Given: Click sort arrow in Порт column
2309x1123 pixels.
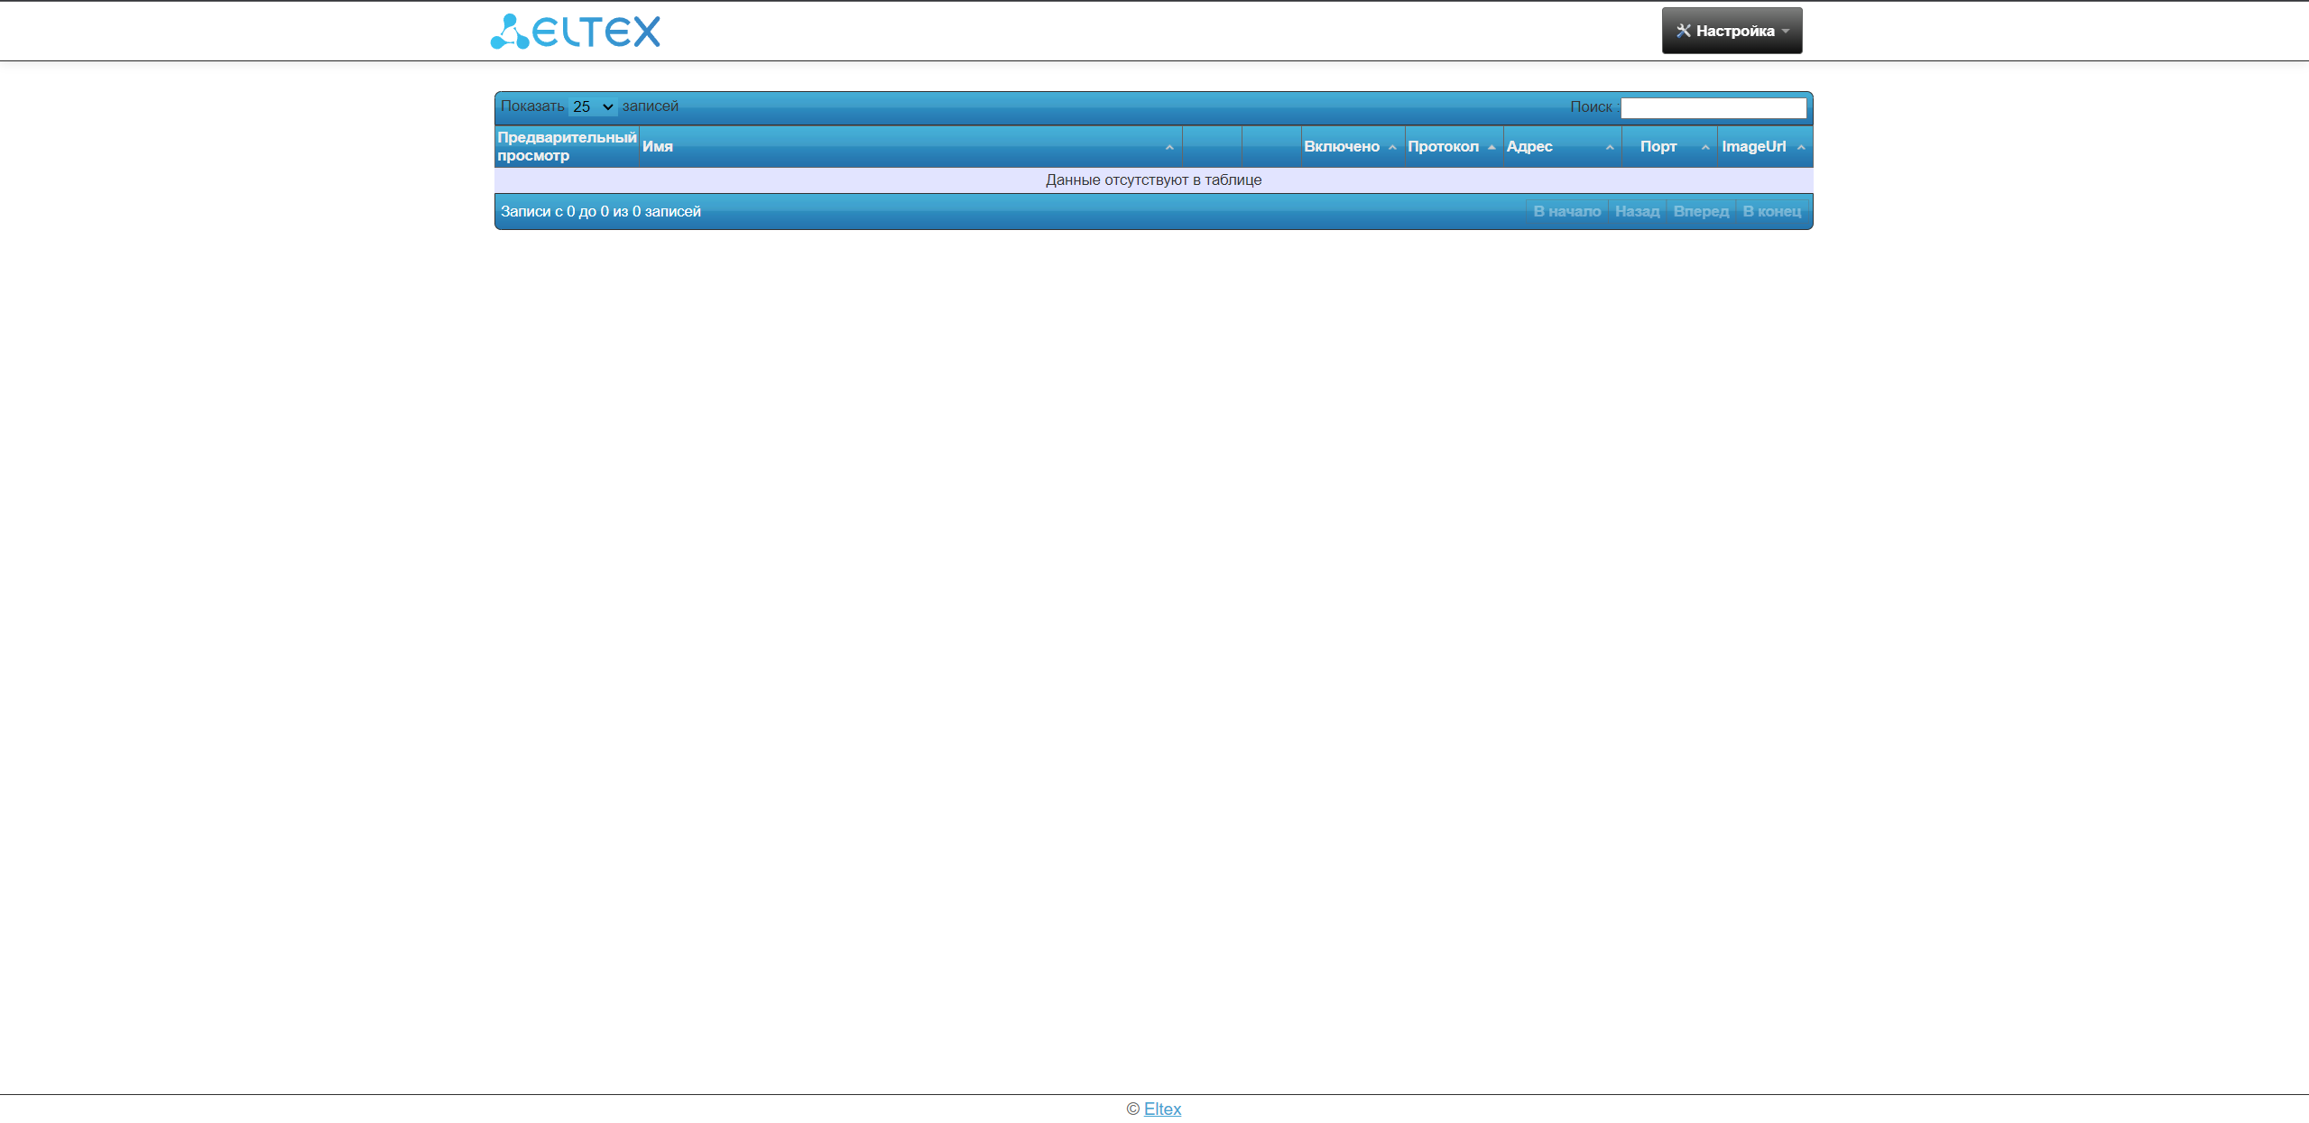Looking at the screenshot, I should 1705,148.
